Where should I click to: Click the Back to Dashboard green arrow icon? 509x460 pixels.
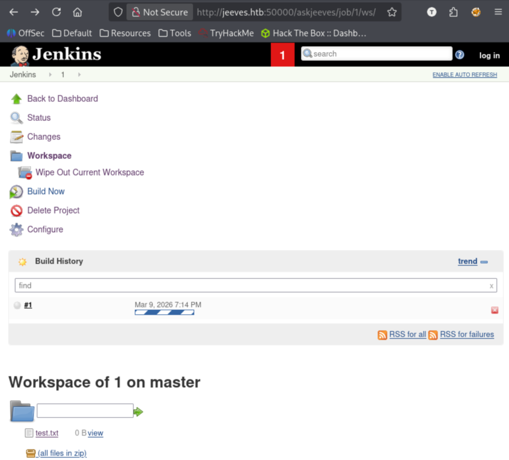click(x=16, y=99)
